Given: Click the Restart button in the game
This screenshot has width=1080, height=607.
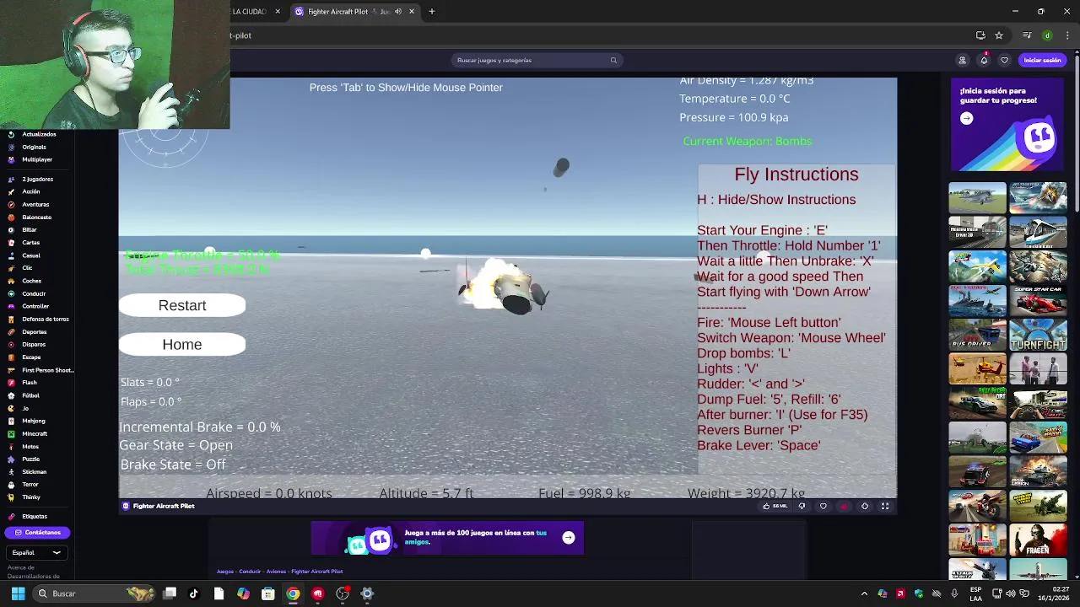Looking at the screenshot, I should [x=182, y=305].
